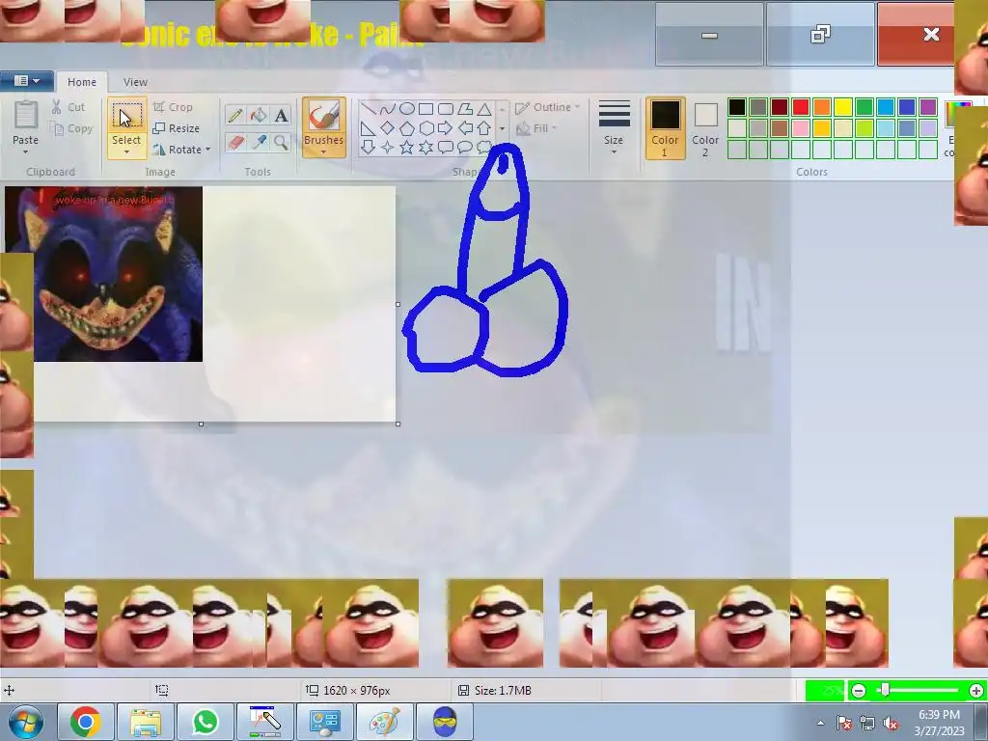Click the volume icon in system tray
The width and height of the screenshot is (988, 741).
(x=891, y=724)
